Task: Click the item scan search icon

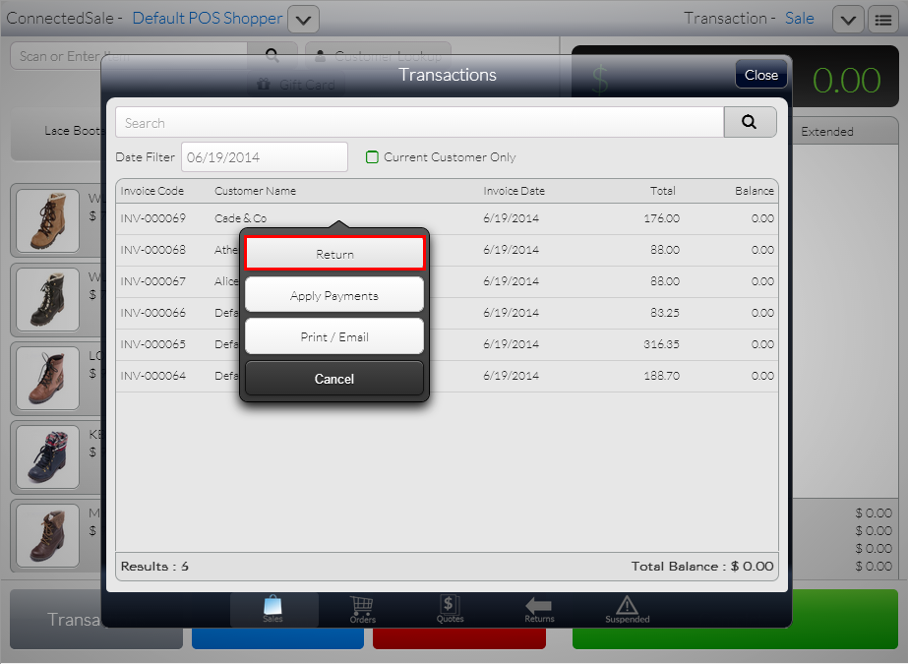Action: [x=272, y=55]
